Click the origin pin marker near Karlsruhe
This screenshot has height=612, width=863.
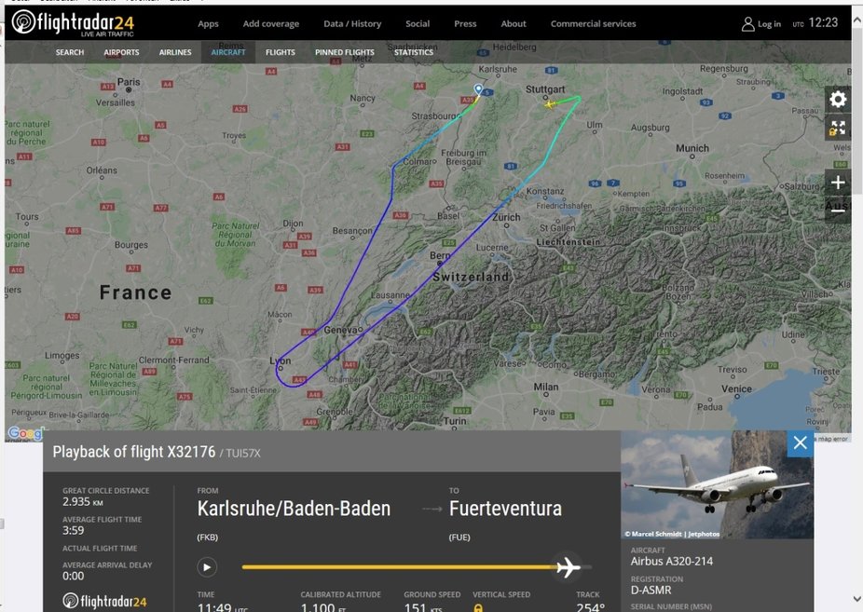click(478, 89)
